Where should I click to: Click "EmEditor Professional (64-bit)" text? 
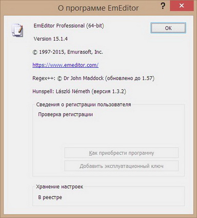pyautogui.click(x=69, y=26)
